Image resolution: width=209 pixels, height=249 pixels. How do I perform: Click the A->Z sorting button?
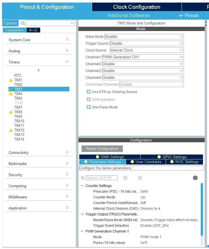[33, 30]
